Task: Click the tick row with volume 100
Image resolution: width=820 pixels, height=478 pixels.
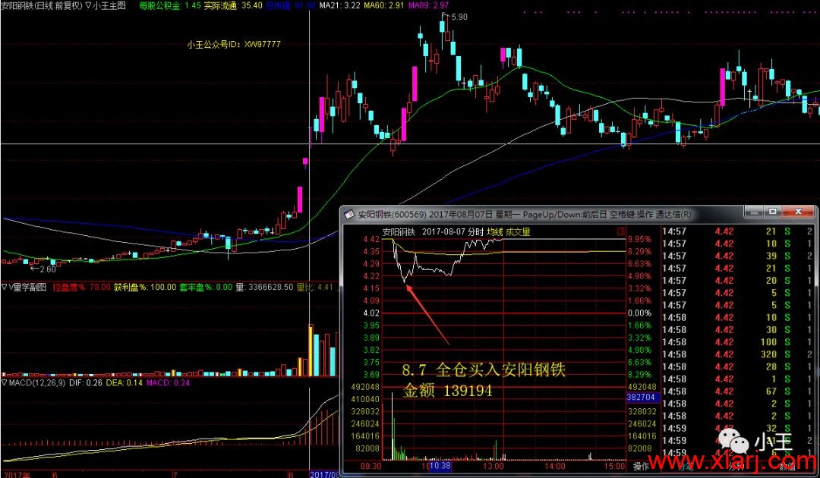Action: [737, 342]
